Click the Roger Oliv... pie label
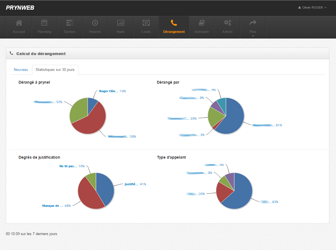Screen dimensions: 336x250 109,91
